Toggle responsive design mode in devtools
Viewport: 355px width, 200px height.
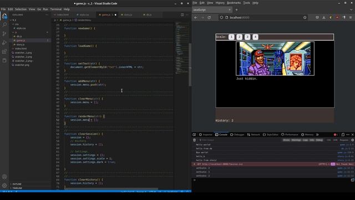tap(343, 134)
